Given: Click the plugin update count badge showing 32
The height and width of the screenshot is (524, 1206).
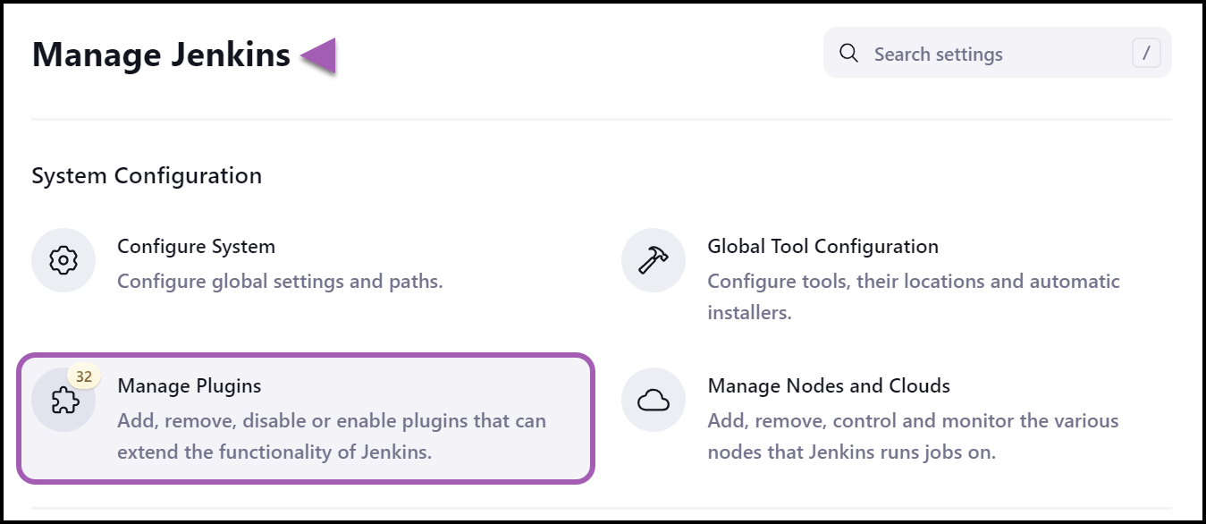Looking at the screenshot, I should click(x=84, y=378).
